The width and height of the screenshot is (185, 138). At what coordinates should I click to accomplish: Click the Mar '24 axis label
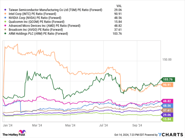tap(37, 125)
